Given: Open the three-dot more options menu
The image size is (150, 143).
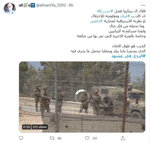Looking at the screenshot, I should [x=143, y=5].
